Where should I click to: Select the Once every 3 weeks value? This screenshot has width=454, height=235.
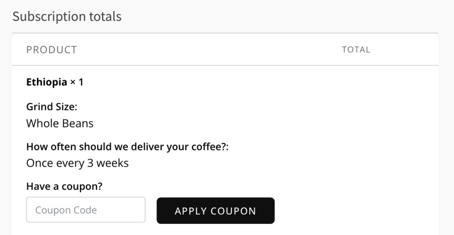(77, 163)
